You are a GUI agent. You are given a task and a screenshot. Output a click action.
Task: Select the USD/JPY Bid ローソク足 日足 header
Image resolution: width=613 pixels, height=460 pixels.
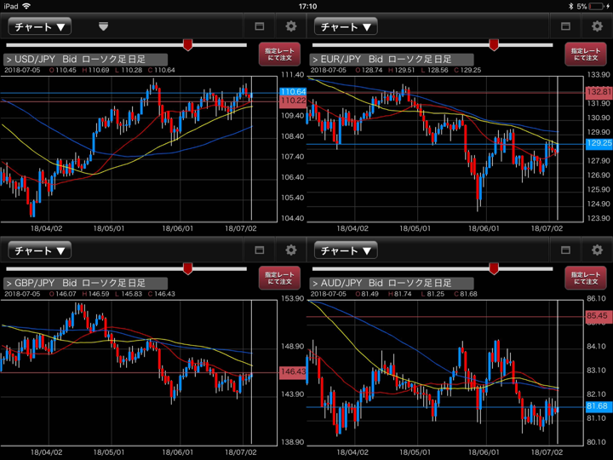point(75,60)
